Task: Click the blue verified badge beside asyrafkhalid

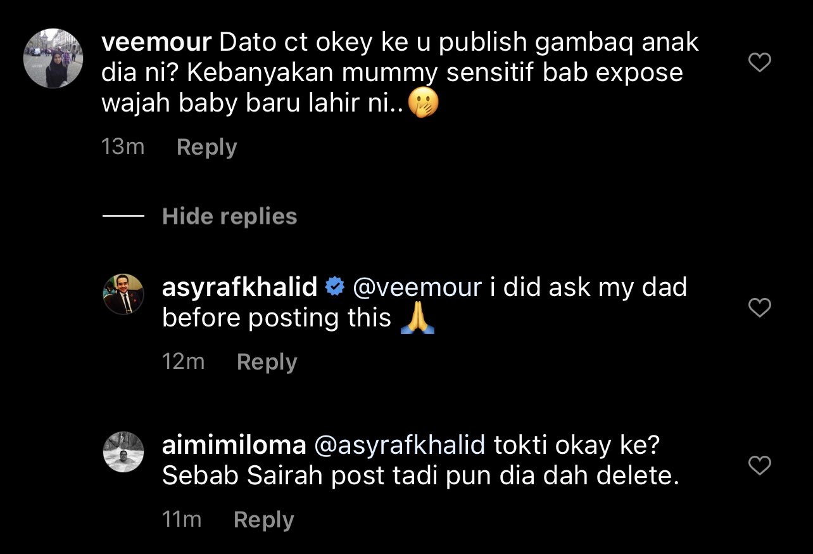Action: (x=334, y=288)
